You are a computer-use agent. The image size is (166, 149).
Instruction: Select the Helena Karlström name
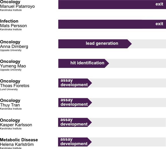(17, 144)
